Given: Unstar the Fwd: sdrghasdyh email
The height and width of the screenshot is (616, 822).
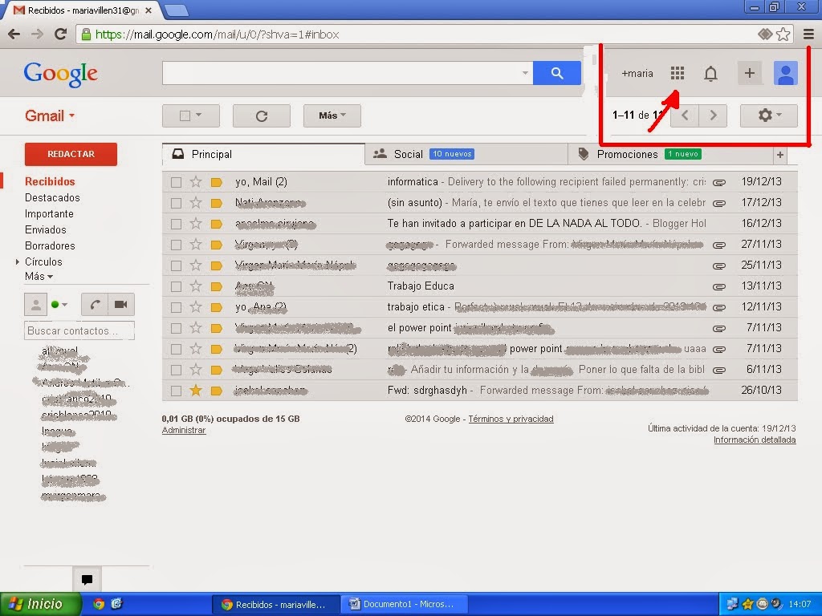Looking at the screenshot, I should coord(196,391).
